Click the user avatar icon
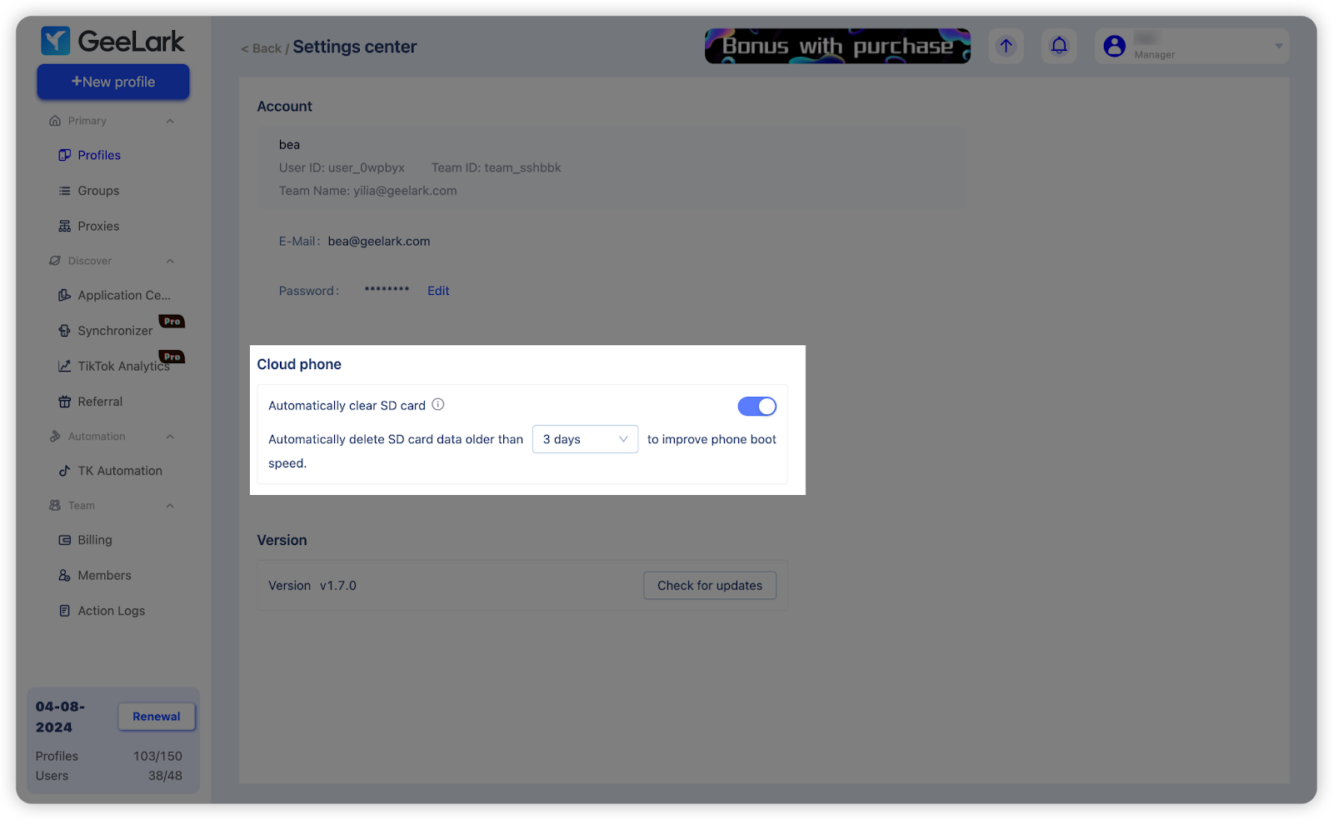This screenshot has width=1333, height=820. (1115, 46)
